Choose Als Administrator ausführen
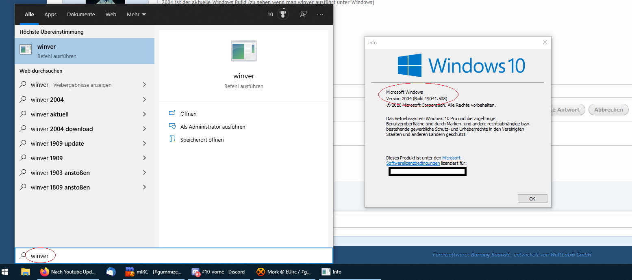This screenshot has height=280, width=632. coord(213,127)
